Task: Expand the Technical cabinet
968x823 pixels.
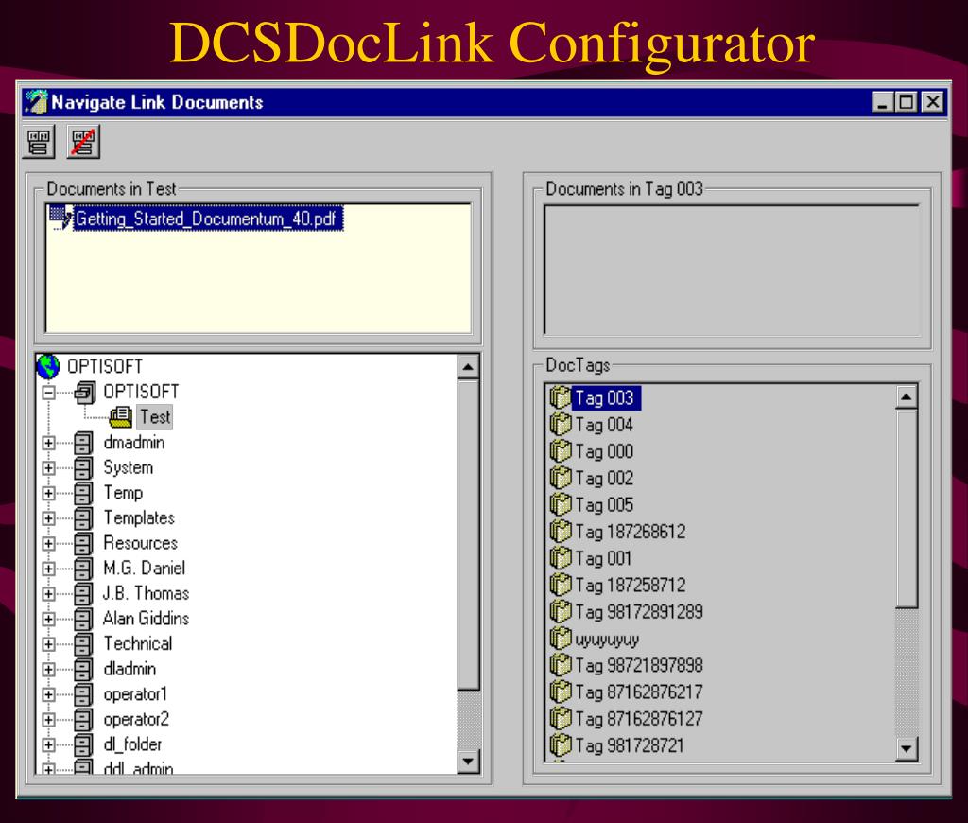Action: click(49, 644)
